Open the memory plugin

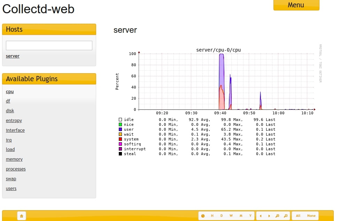[x=14, y=159]
